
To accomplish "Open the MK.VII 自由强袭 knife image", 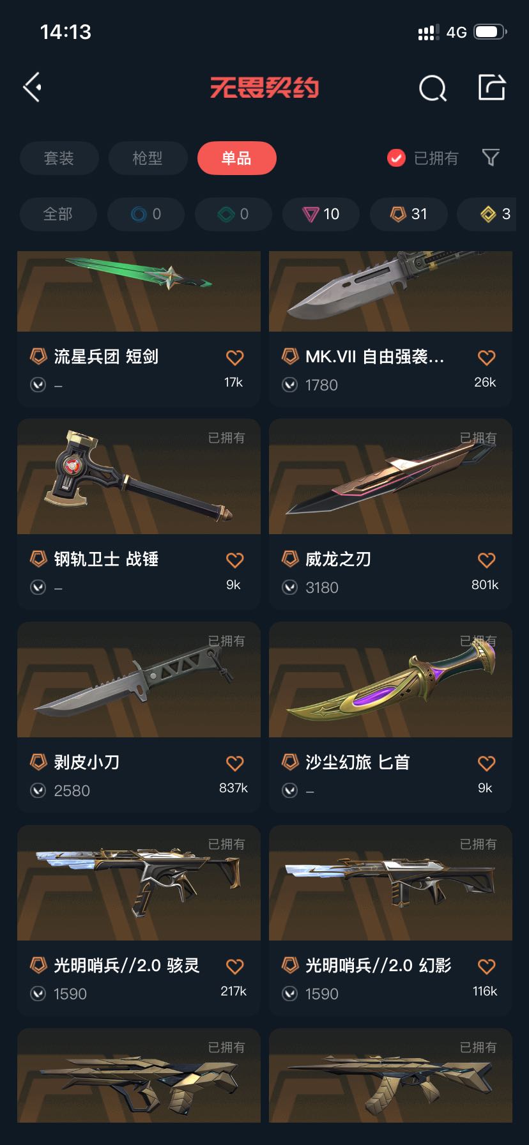I will [390, 291].
